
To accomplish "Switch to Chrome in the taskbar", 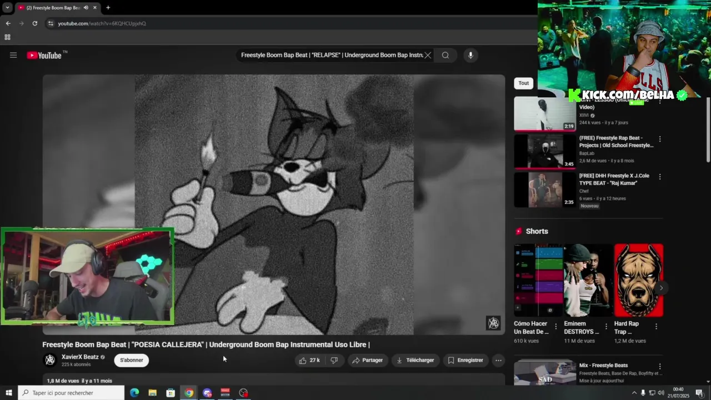I will 189,393.
